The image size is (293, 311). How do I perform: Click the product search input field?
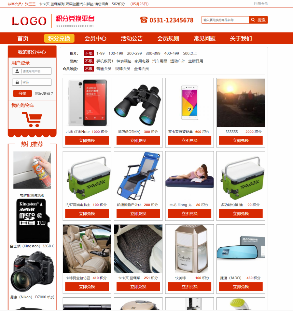click(x=225, y=20)
